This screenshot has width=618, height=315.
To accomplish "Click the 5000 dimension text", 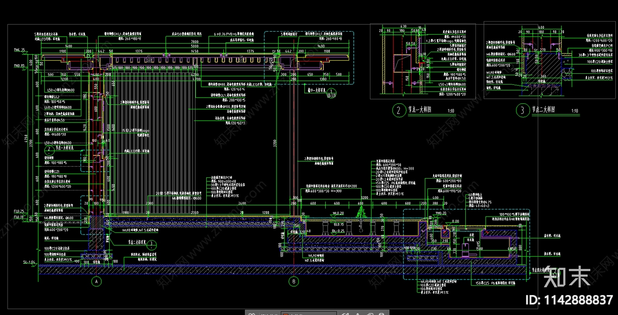I will (195, 46).
